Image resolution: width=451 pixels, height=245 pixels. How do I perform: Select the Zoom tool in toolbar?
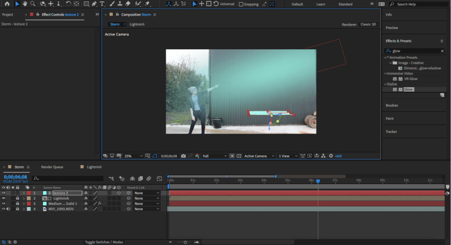tap(33, 4)
